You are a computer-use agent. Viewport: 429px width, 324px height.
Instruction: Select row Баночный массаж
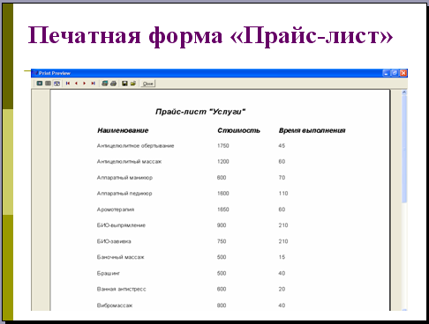pos(121,257)
